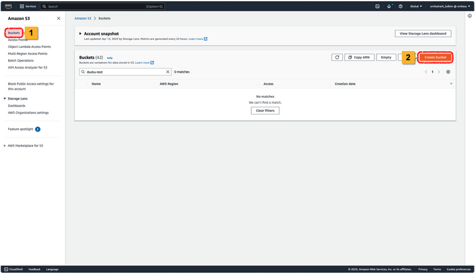Image resolution: width=475 pixels, height=274 pixels.
Task: Click the AWS logo in the header
Action: [x=9, y=6]
